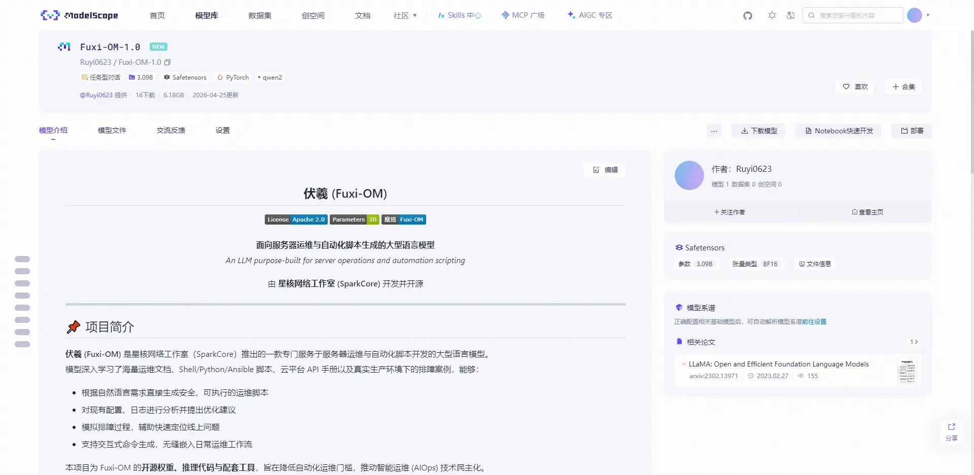The image size is (974, 475).
Task: Open 数据集 in navigation
Action: [260, 15]
